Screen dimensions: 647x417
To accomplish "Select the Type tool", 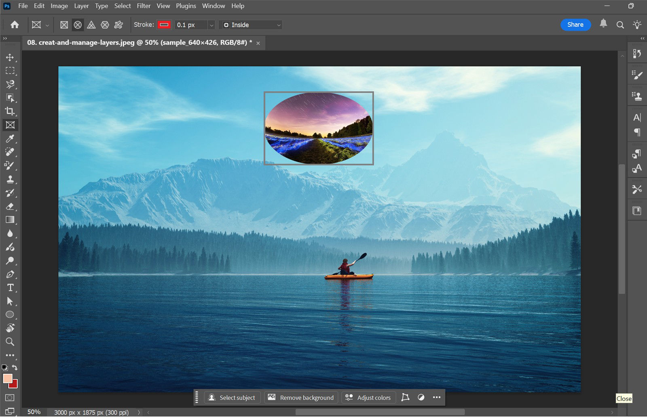I will tap(10, 287).
